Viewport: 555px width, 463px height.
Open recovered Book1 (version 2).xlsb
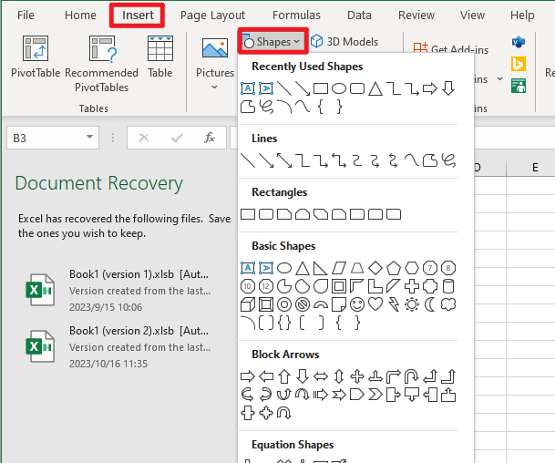click(x=118, y=347)
